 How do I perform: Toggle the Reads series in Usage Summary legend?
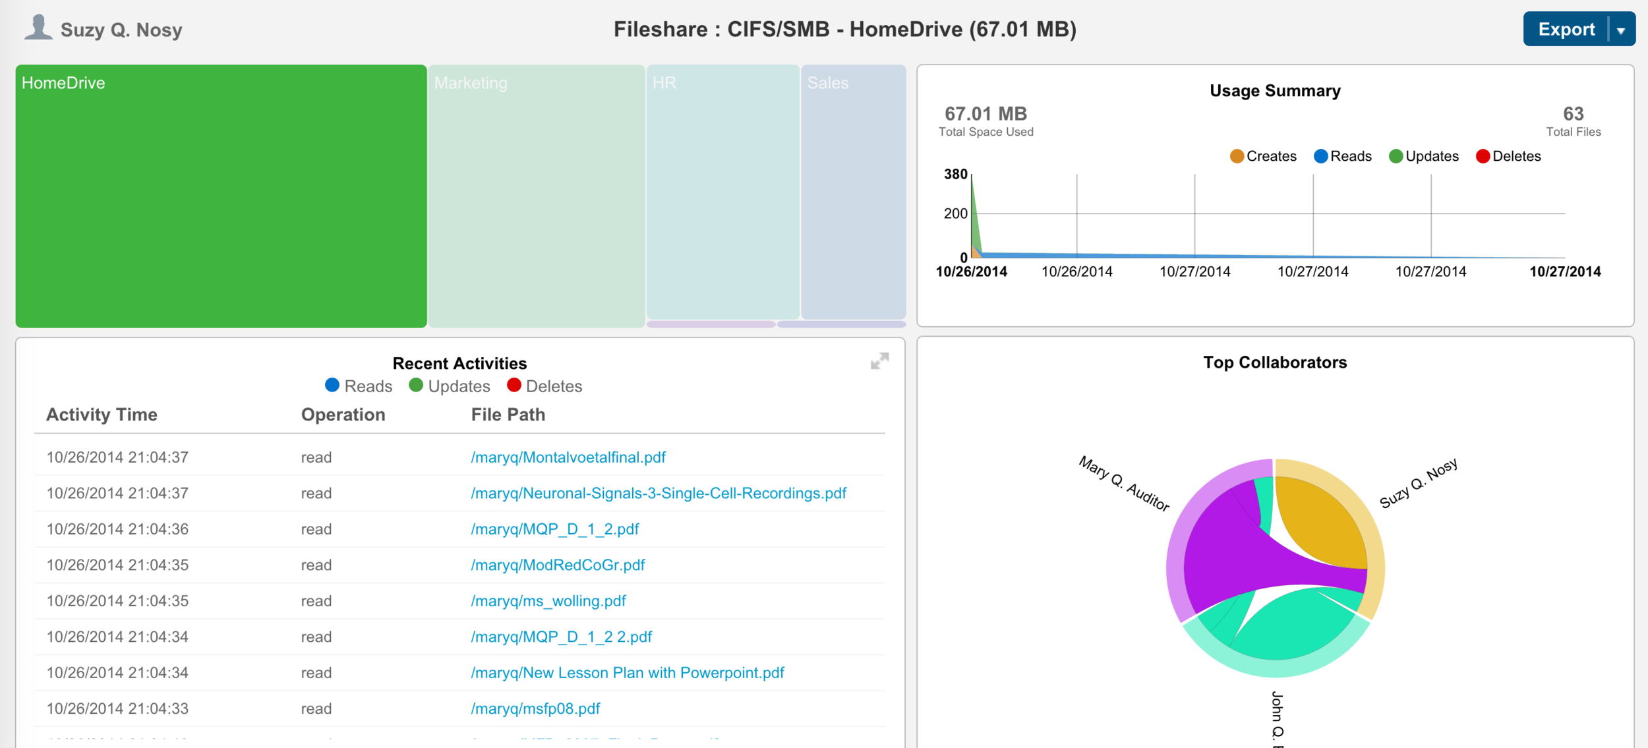click(x=1342, y=156)
